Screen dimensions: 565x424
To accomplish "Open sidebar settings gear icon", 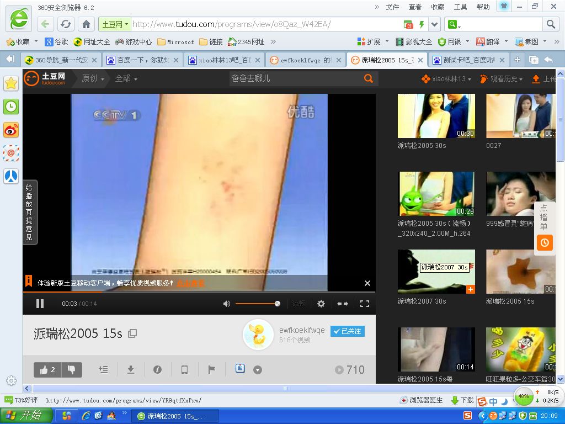I will tap(11, 380).
